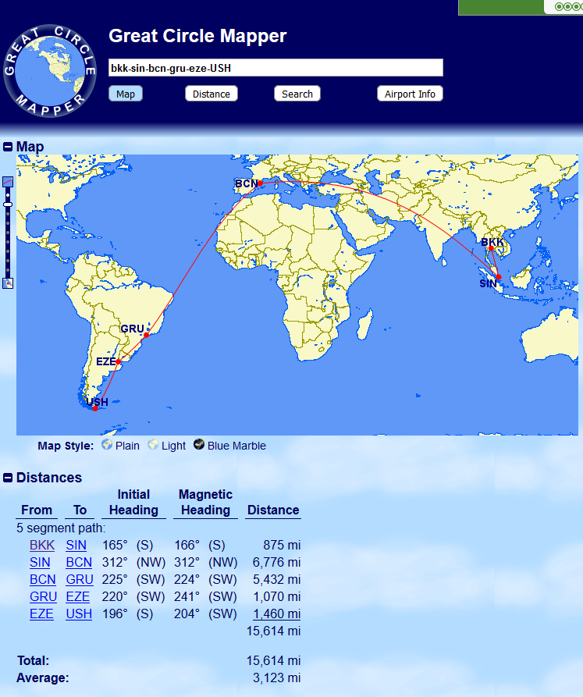Click the BCN link in the From column
Image resolution: width=583 pixels, height=697 pixels.
point(43,580)
